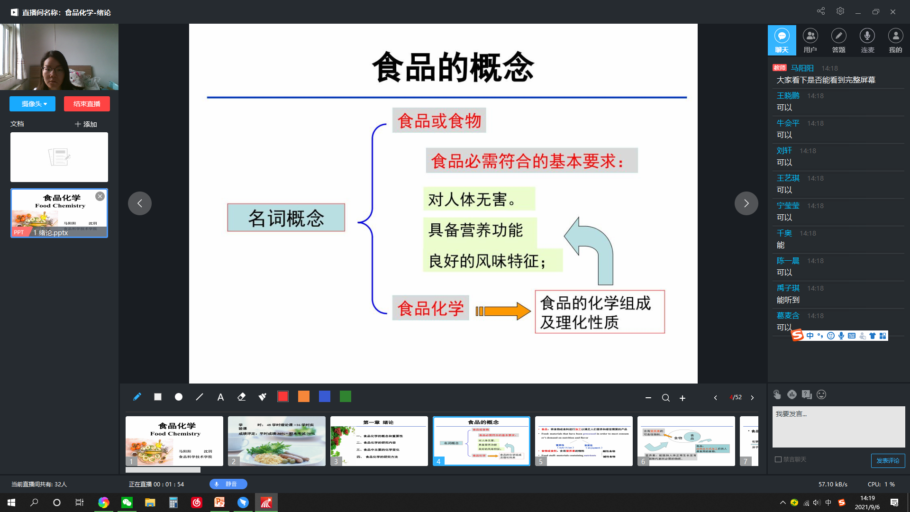Expand the 摄像头 camera dropdown
Viewport: 910px width, 512px height.
click(33, 104)
